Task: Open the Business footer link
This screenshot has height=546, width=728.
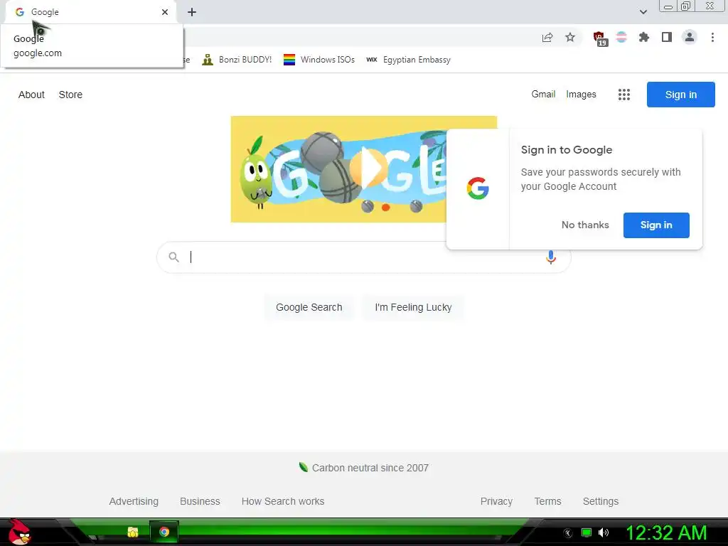Action: [200, 501]
